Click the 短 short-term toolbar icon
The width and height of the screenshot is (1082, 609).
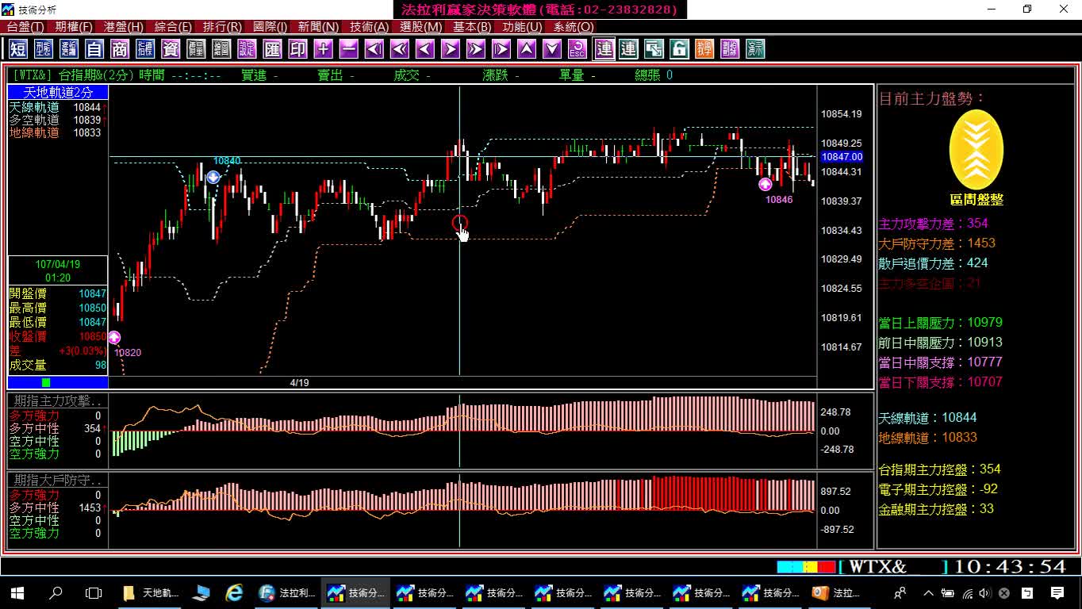tap(17, 49)
